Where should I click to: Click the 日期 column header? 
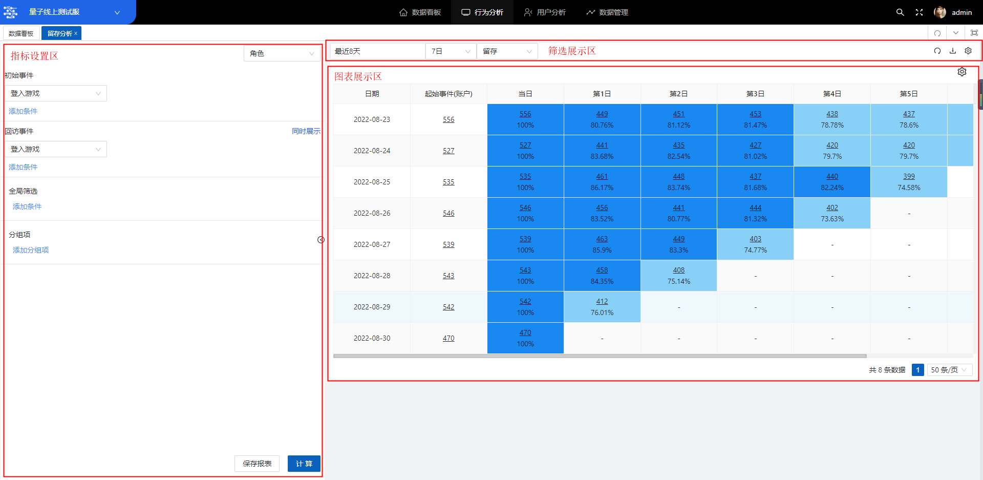coord(372,94)
